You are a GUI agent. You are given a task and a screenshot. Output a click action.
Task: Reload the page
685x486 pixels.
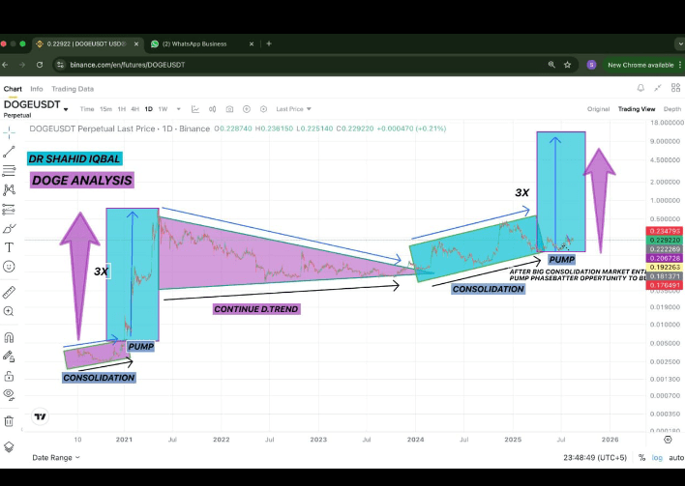(x=40, y=65)
